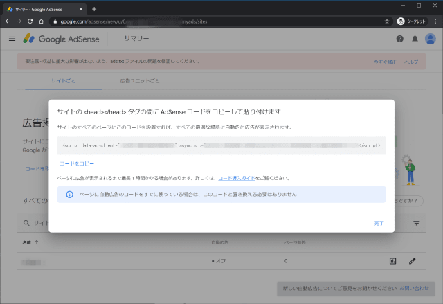Switch to the 広告ユニットごと tab
Viewport: 443px width, 304px height.
click(x=140, y=81)
